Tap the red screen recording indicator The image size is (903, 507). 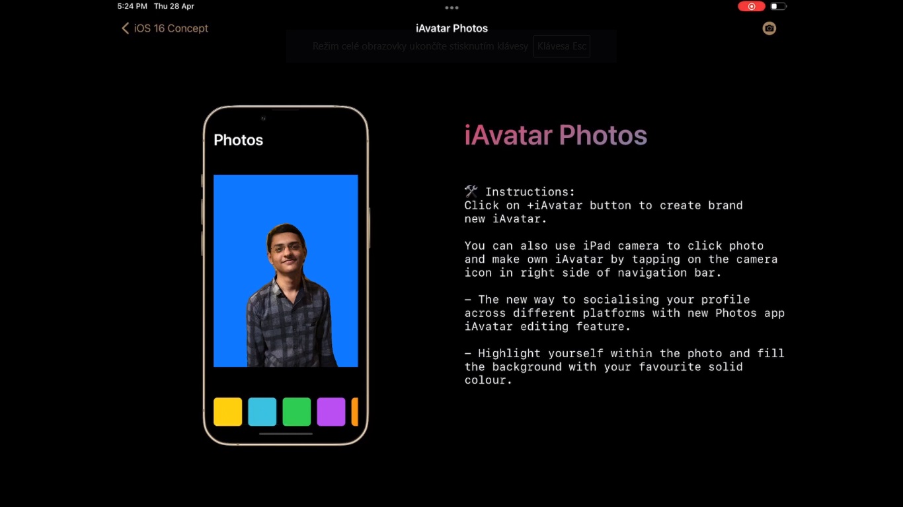[752, 7]
